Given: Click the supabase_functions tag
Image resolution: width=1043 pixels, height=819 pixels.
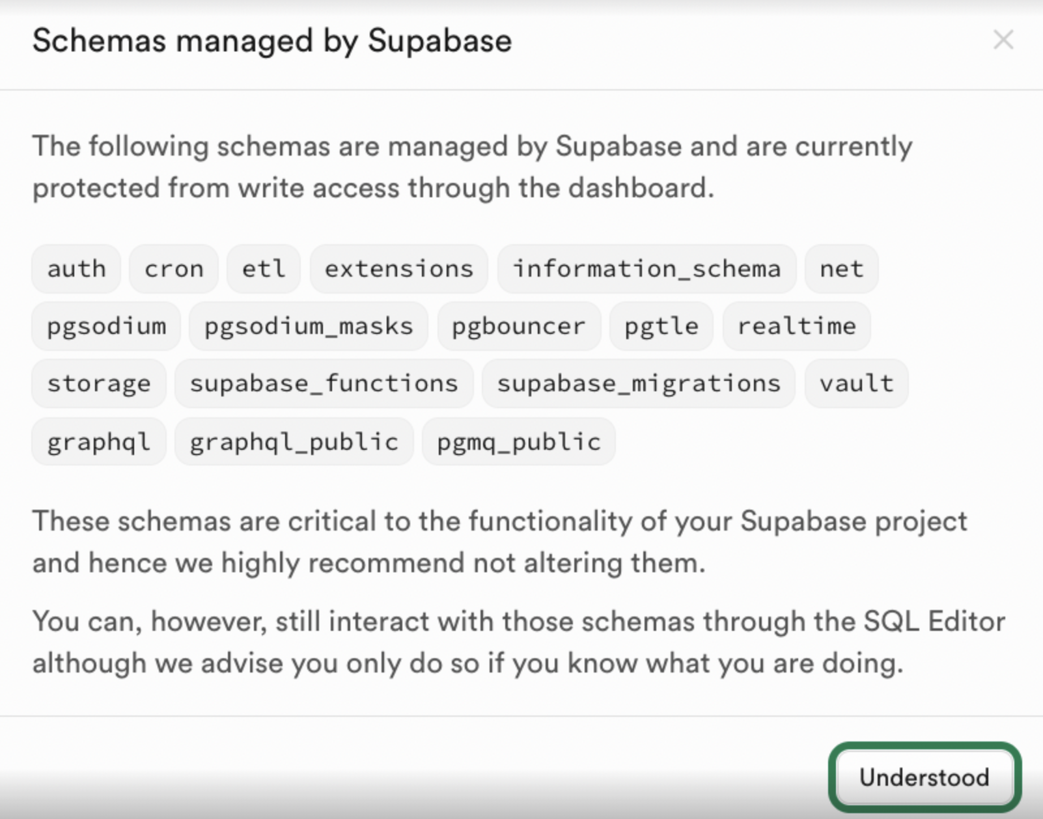Looking at the screenshot, I should click(324, 383).
